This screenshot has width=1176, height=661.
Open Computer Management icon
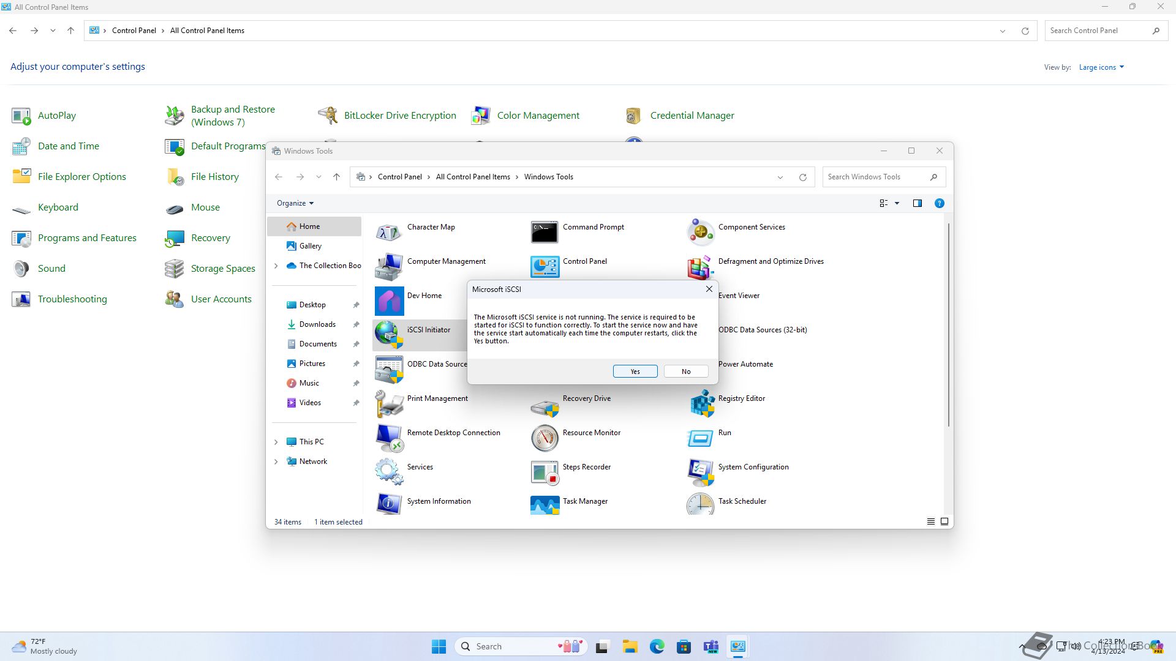pyautogui.click(x=389, y=266)
